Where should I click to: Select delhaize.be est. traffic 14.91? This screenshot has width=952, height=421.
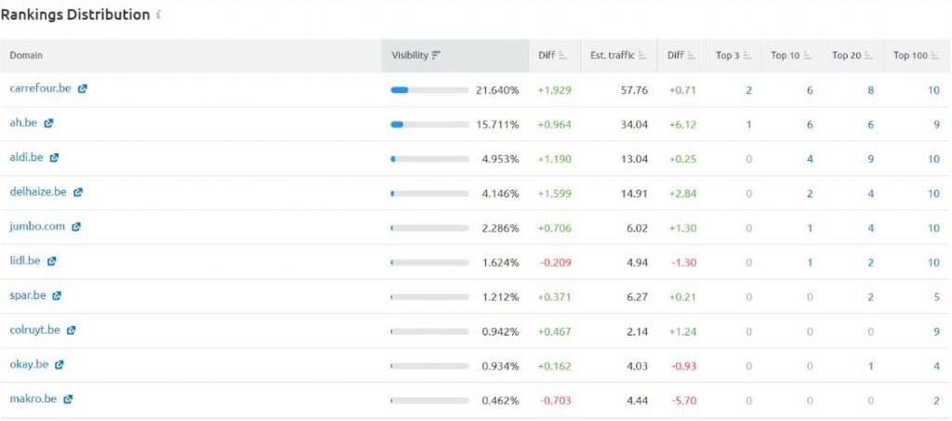click(634, 194)
